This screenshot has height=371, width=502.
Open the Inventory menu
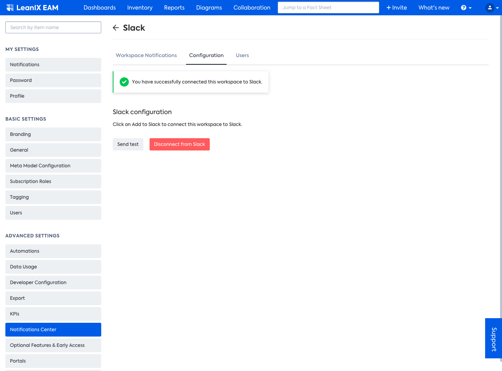[140, 8]
